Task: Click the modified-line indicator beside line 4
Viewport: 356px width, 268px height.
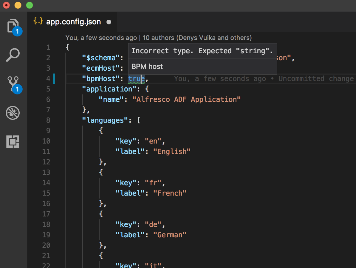Action: tap(54, 79)
